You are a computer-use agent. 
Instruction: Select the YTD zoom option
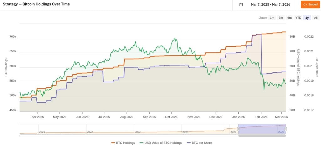[298, 18]
